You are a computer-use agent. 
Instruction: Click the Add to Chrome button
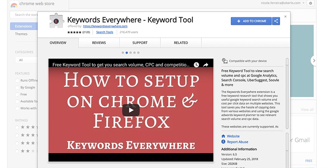(251, 21)
